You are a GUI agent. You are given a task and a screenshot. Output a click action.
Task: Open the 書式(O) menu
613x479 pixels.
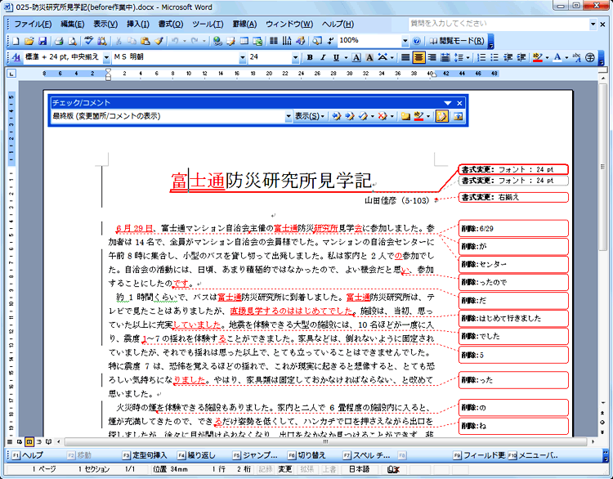coord(171,25)
